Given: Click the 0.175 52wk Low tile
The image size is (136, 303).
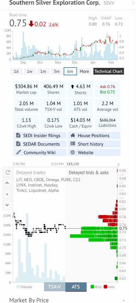Looking at the screenshot, I should click(53, 123).
